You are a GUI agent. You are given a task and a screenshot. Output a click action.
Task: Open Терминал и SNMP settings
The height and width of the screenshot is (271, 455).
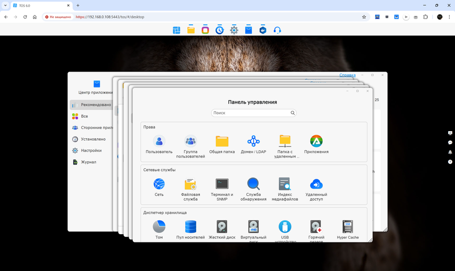click(x=222, y=184)
